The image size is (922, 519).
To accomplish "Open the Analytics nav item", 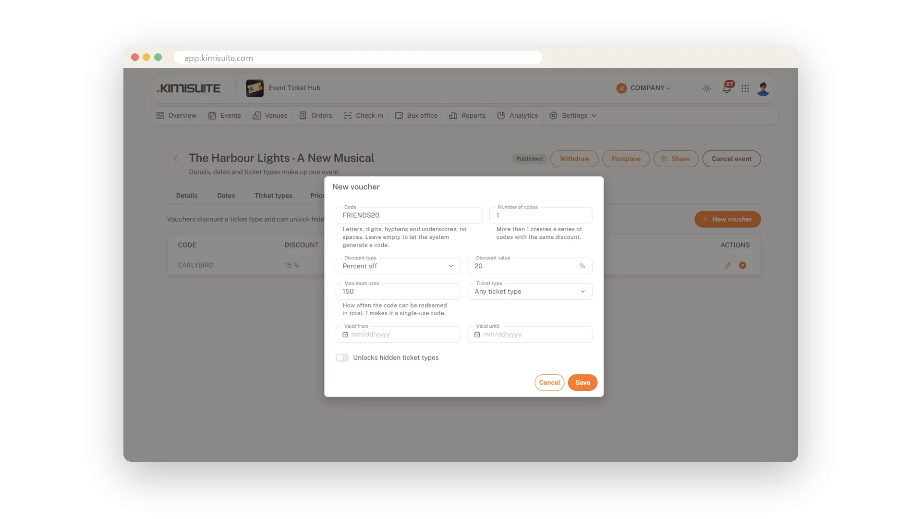I will pos(517,116).
